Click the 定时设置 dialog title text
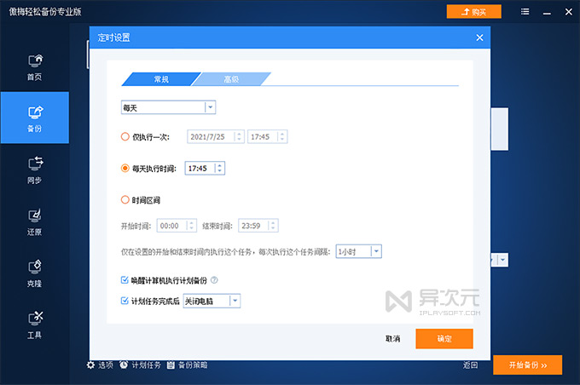 click(114, 37)
